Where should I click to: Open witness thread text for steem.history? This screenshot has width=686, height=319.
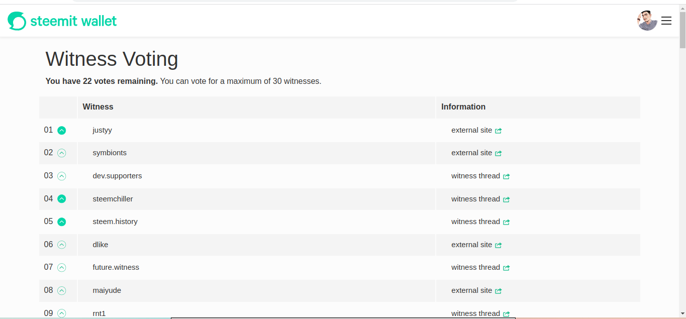point(476,222)
